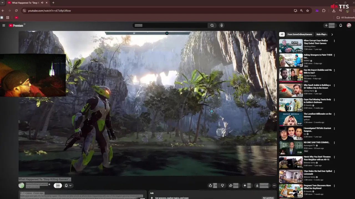355x199 pixels.
Task: Open the YouTube bookmark favicon
Action: [x=16, y=17]
